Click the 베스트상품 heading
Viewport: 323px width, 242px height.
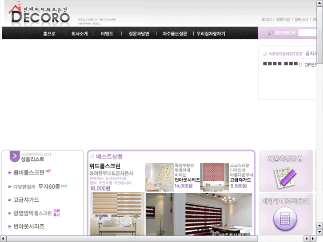point(109,157)
